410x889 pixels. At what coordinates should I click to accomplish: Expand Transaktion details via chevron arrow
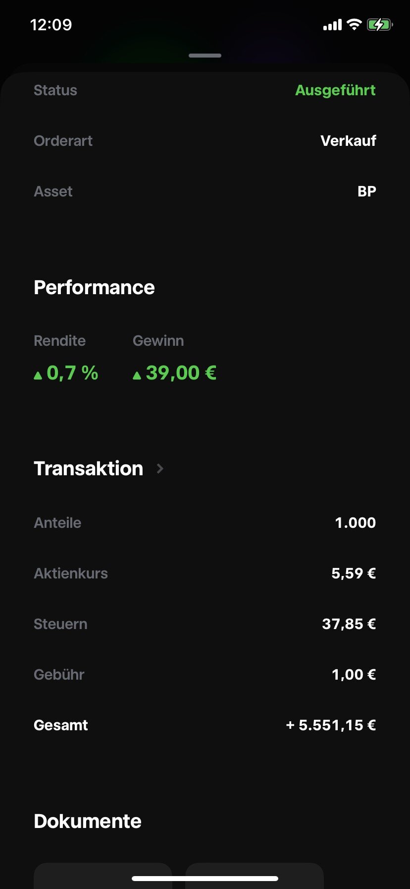coord(160,468)
